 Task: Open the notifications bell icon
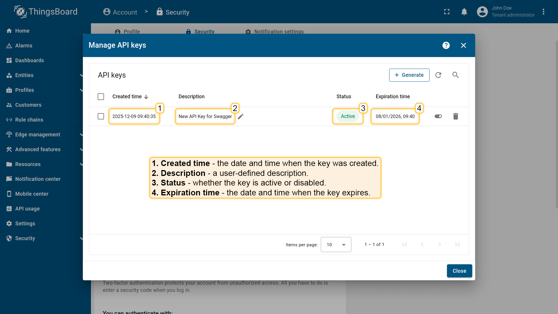[x=464, y=12]
